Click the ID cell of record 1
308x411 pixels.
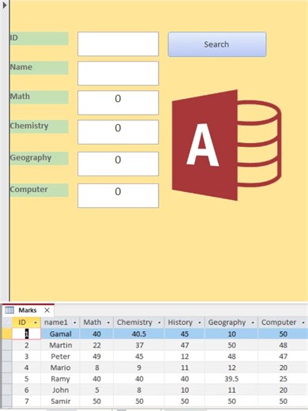tap(26, 334)
